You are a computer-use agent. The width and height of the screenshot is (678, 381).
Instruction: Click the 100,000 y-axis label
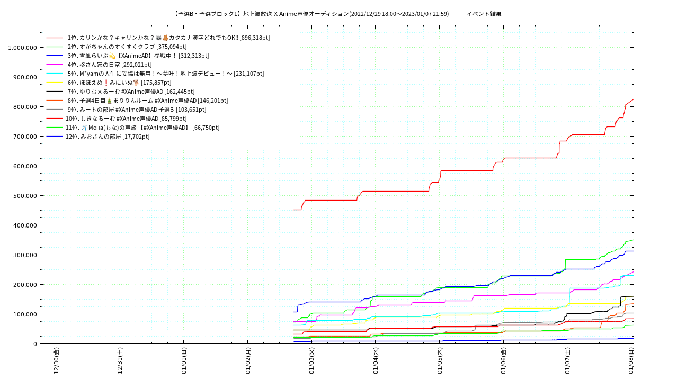24,314
